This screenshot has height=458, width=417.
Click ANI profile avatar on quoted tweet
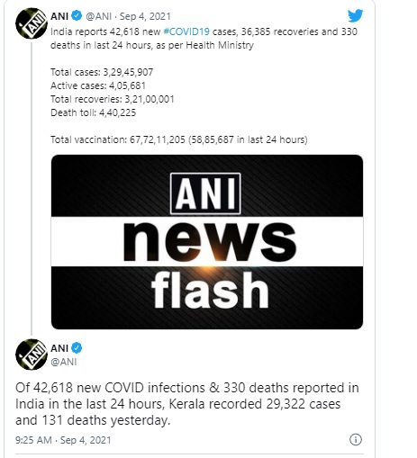(32, 23)
